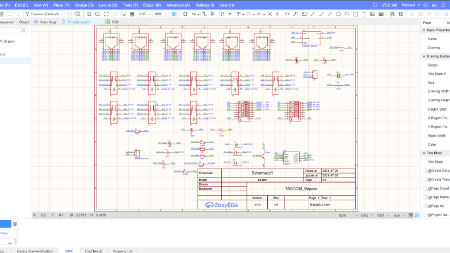Image resolution: width=450 pixels, height=253 pixels.
Task: Select the Insert Table tool
Action: pyautogui.click(x=381, y=14)
